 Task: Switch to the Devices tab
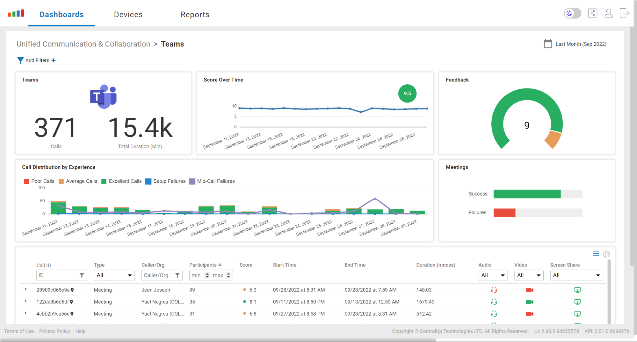[128, 15]
